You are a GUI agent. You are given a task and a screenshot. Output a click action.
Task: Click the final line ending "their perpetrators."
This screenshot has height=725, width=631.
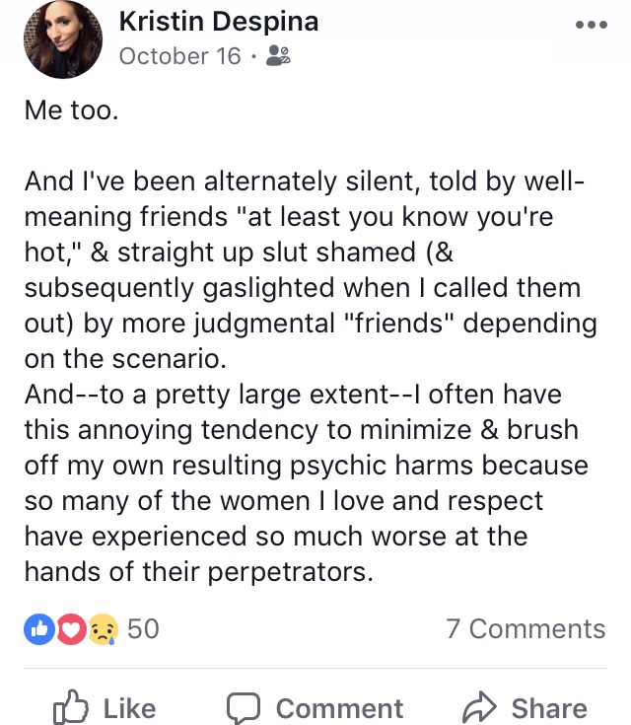[199, 572]
